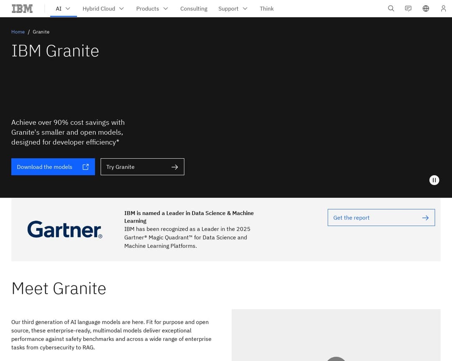Click the Granite breadcrumb
The width and height of the screenshot is (452, 361).
point(41,32)
